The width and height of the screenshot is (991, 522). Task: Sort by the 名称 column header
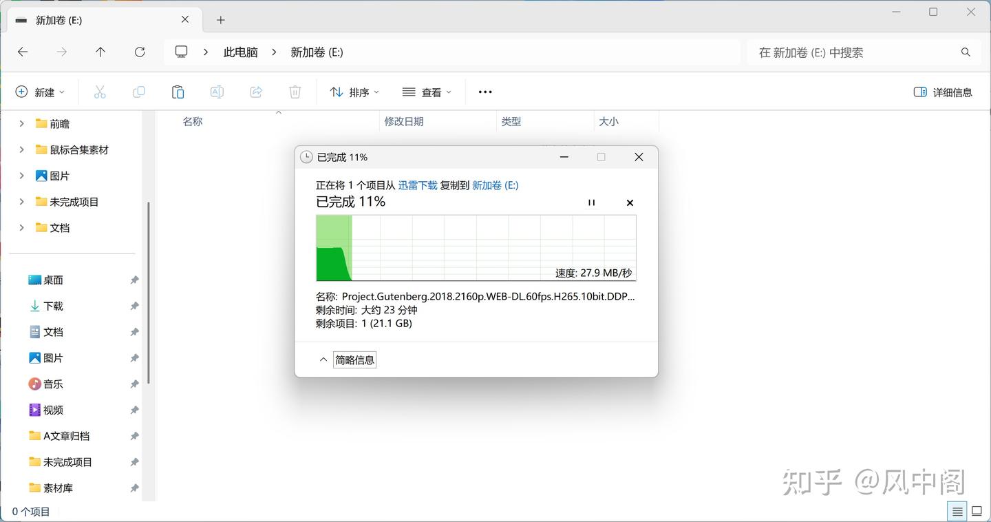click(193, 121)
